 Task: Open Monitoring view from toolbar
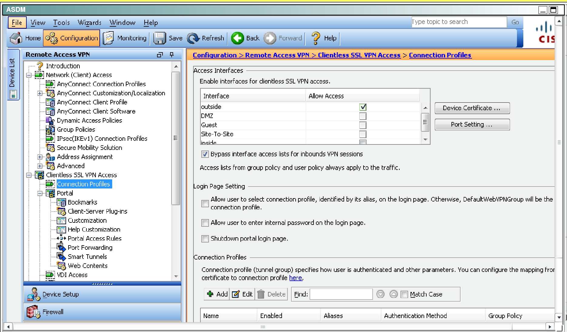[108, 38]
